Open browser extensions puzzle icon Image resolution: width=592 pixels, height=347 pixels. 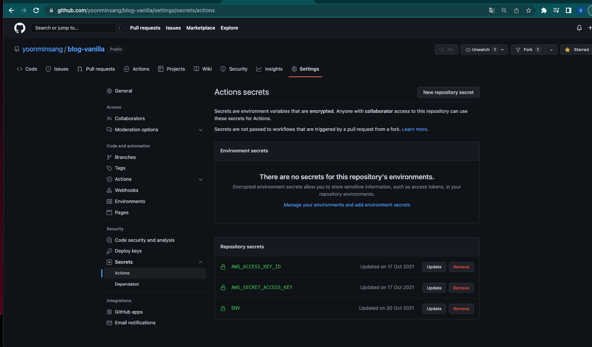pyautogui.click(x=544, y=10)
